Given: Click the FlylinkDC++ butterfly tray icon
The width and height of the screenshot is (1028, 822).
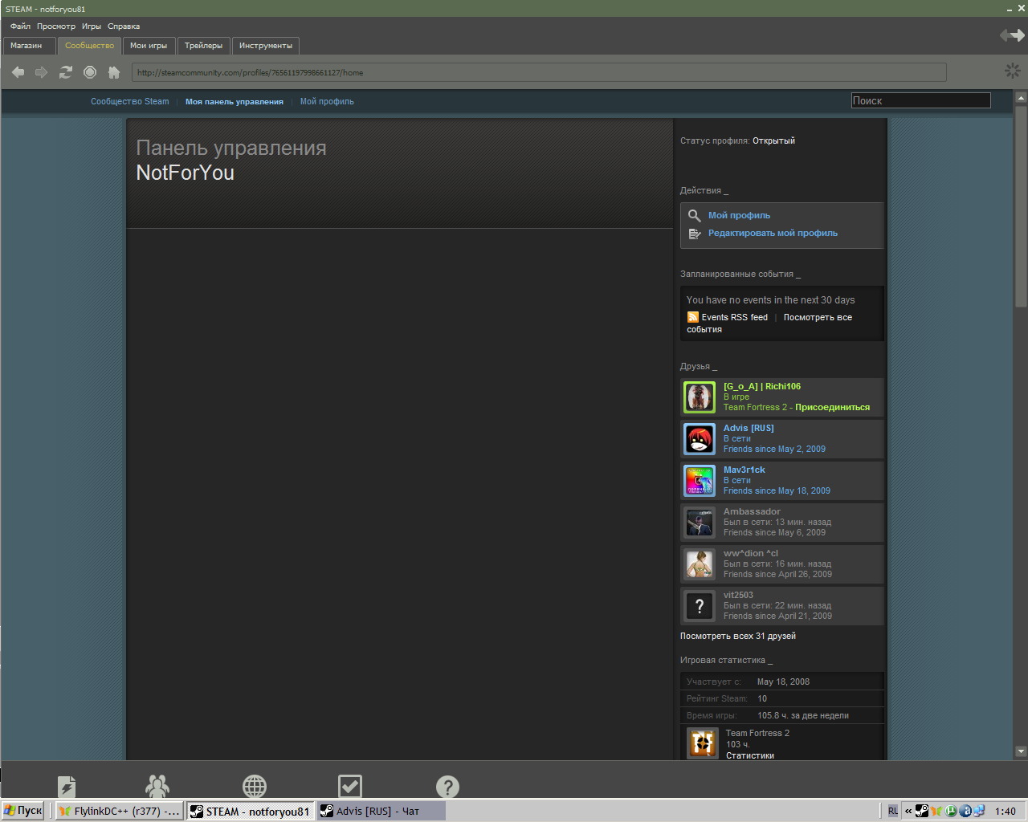Looking at the screenshot, I should [x=936, y=811].
